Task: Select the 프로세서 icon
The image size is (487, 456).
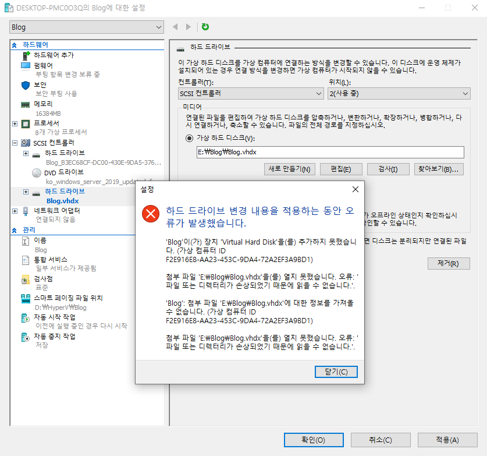Action: click(26, 124)
